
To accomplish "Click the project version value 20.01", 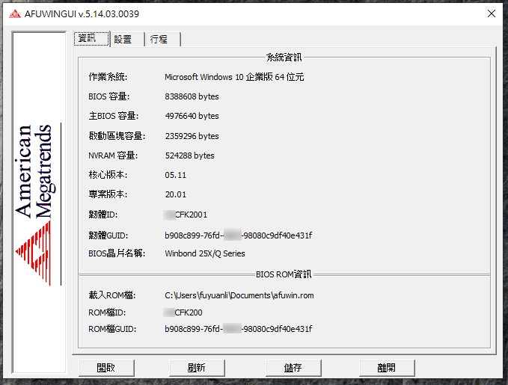I will [x=176, y=194].
